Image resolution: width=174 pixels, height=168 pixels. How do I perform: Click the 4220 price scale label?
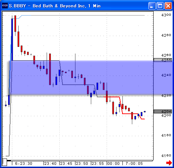point(166,96)
